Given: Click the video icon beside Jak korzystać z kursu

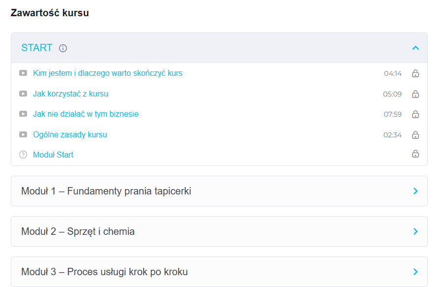Looking at the screenshot, I should 23,94.
